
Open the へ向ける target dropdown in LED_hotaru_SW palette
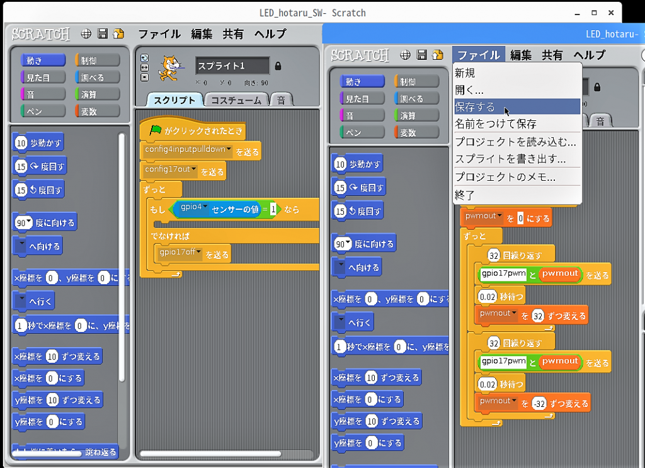pyautogui.click(x=21, y=246)
